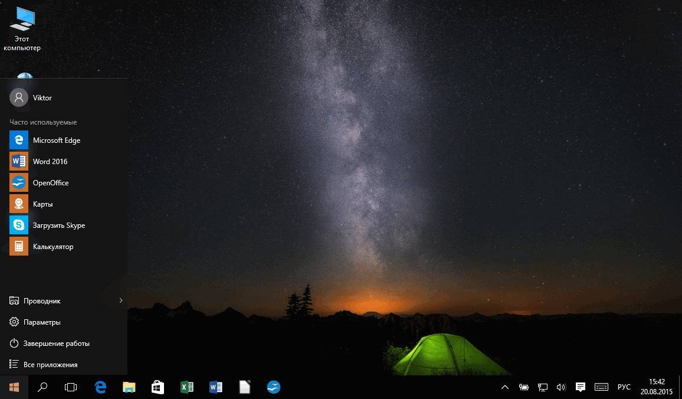Click Show desktop strip at taskbar end
The width and height of the screenshot is (682, 399).
(x=680, y=387)
